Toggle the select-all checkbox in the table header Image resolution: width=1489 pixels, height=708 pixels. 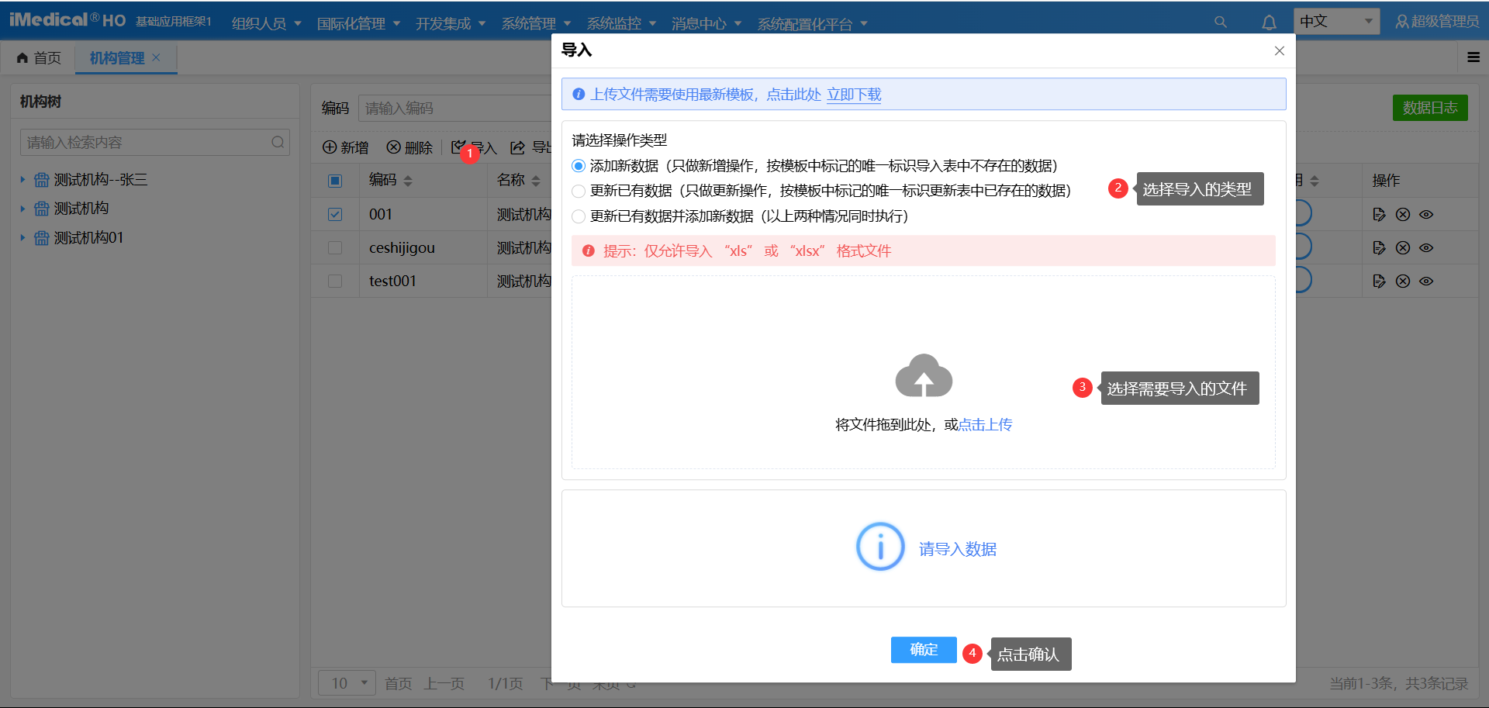pyautogui.click(x=334, y=180)
